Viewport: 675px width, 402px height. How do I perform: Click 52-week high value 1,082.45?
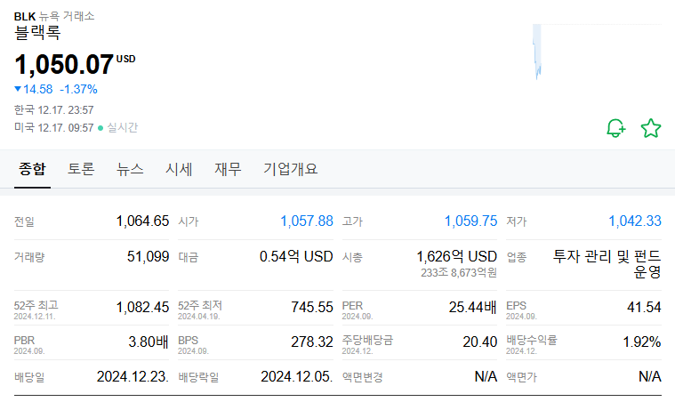[142, 308]
